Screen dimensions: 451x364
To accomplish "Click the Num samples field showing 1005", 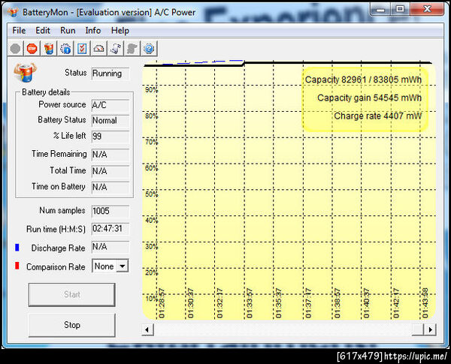I will click(110, 211).
